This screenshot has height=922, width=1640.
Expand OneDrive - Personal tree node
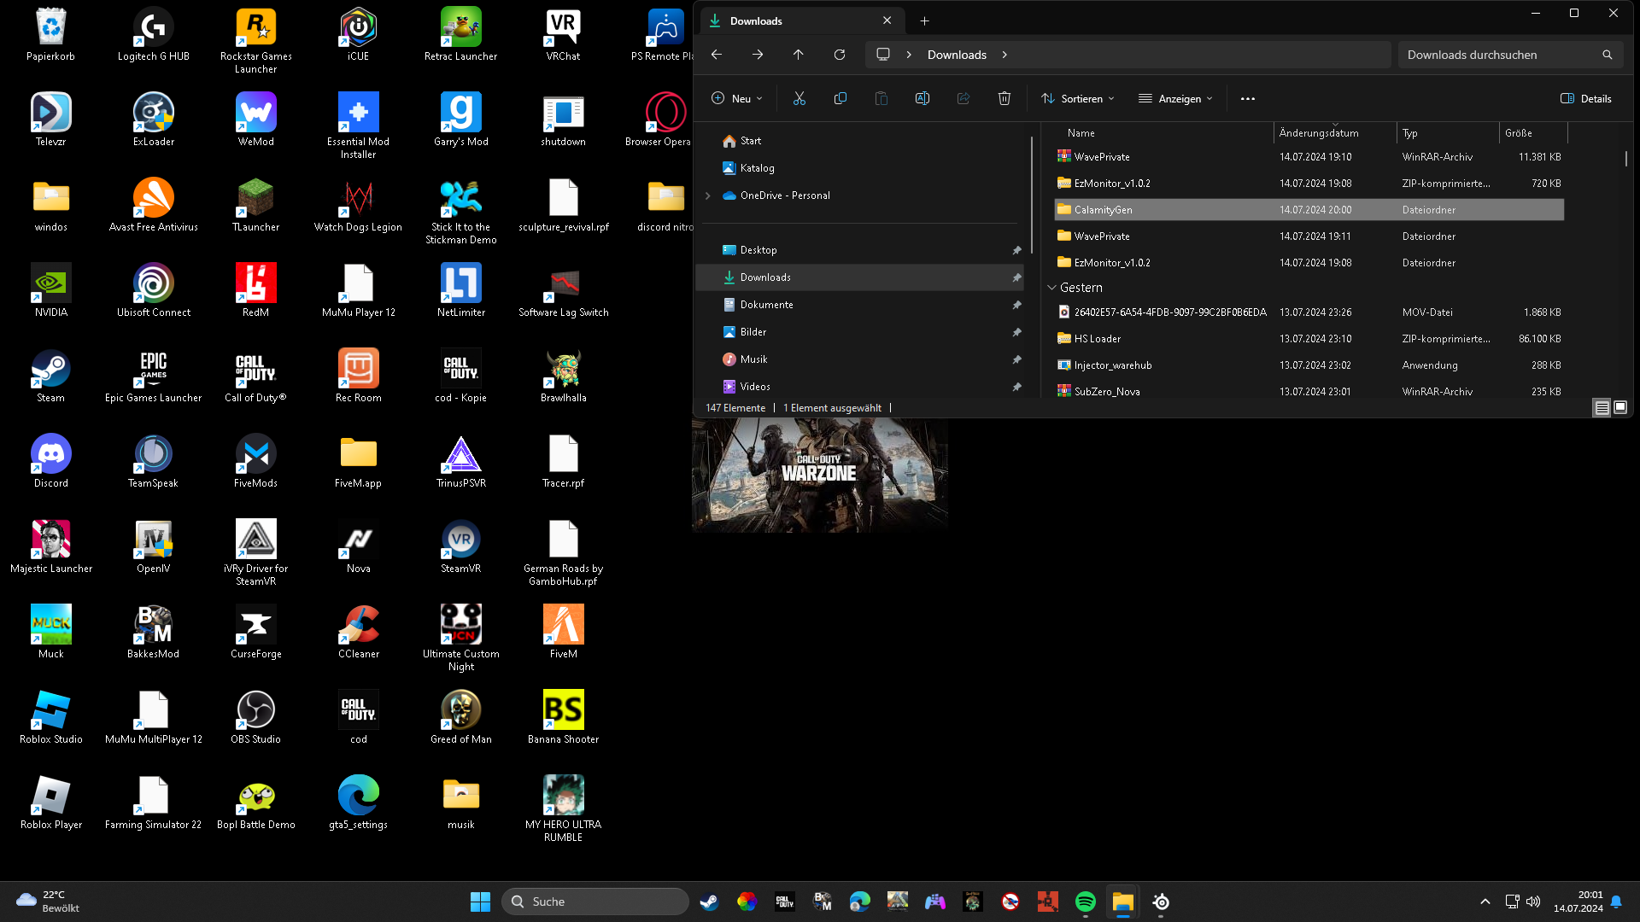(x=708, y=195)
